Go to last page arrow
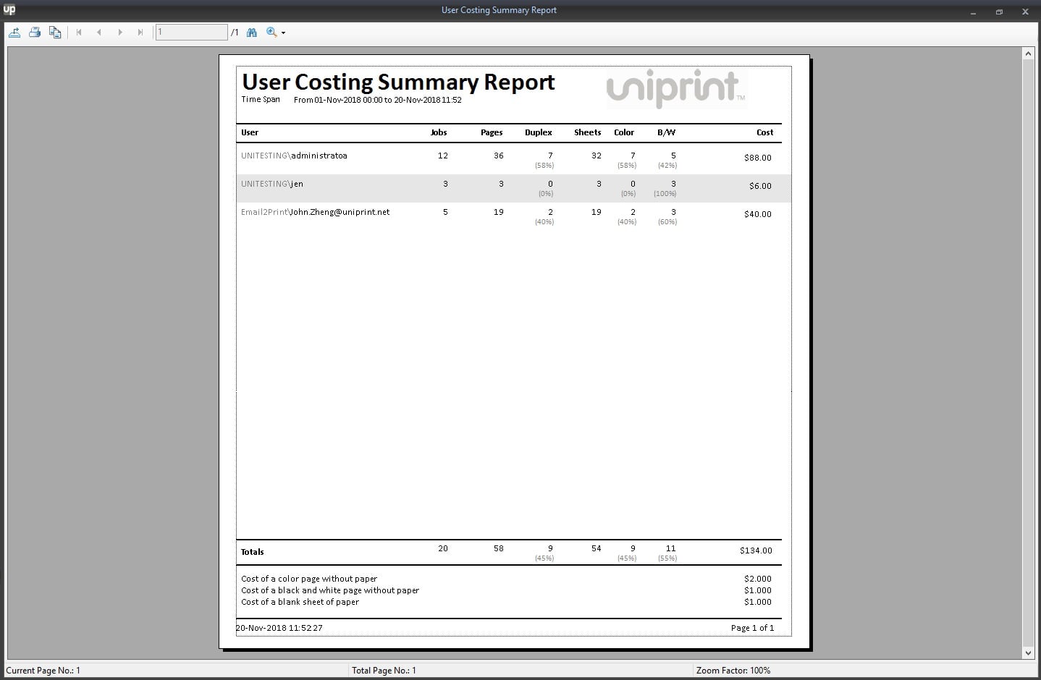This screenshot has width=1041, height=680. coord(140,32)
